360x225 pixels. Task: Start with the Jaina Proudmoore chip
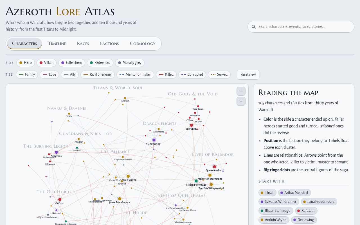click(x=319, y=202)
